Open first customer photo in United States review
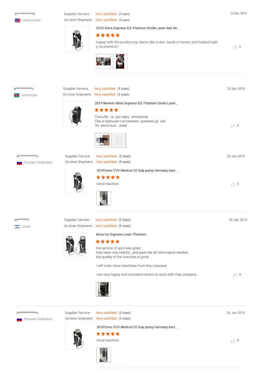This screenshot has height=372, width=263. coord(103,61)
